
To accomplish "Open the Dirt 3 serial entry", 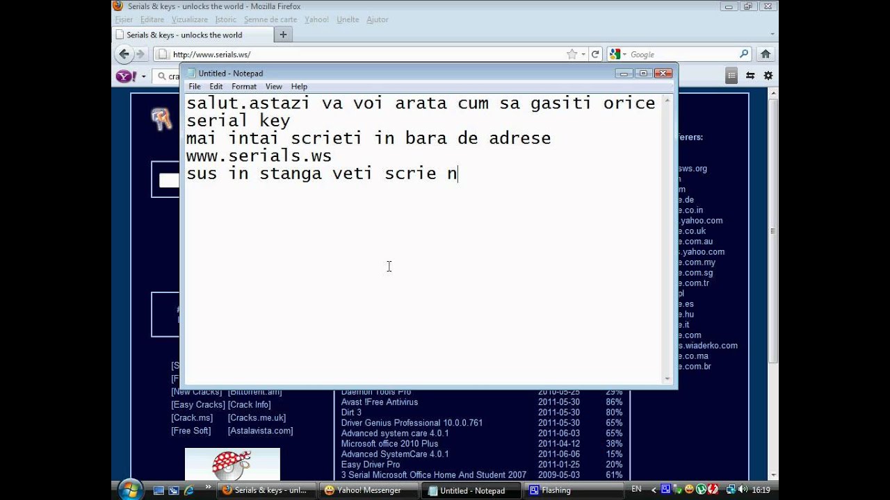I will 351,412.
